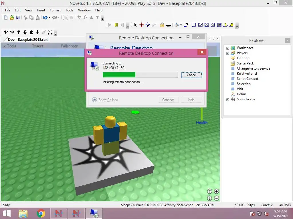Open the Undo history dropdown arrow
The width and height of the screenshot is (293, 219).
50,18
